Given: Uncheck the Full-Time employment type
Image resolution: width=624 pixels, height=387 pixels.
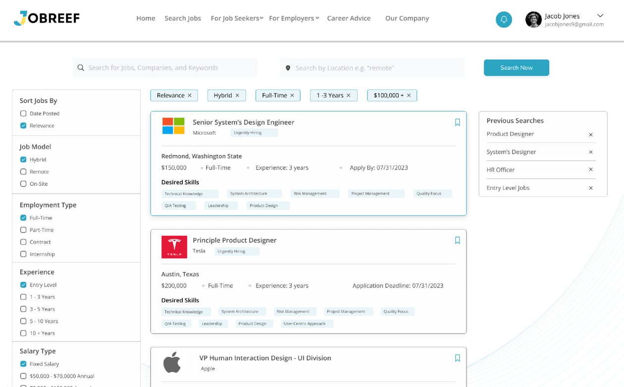Looking at the screenshot, I should (x=23, y=218).
